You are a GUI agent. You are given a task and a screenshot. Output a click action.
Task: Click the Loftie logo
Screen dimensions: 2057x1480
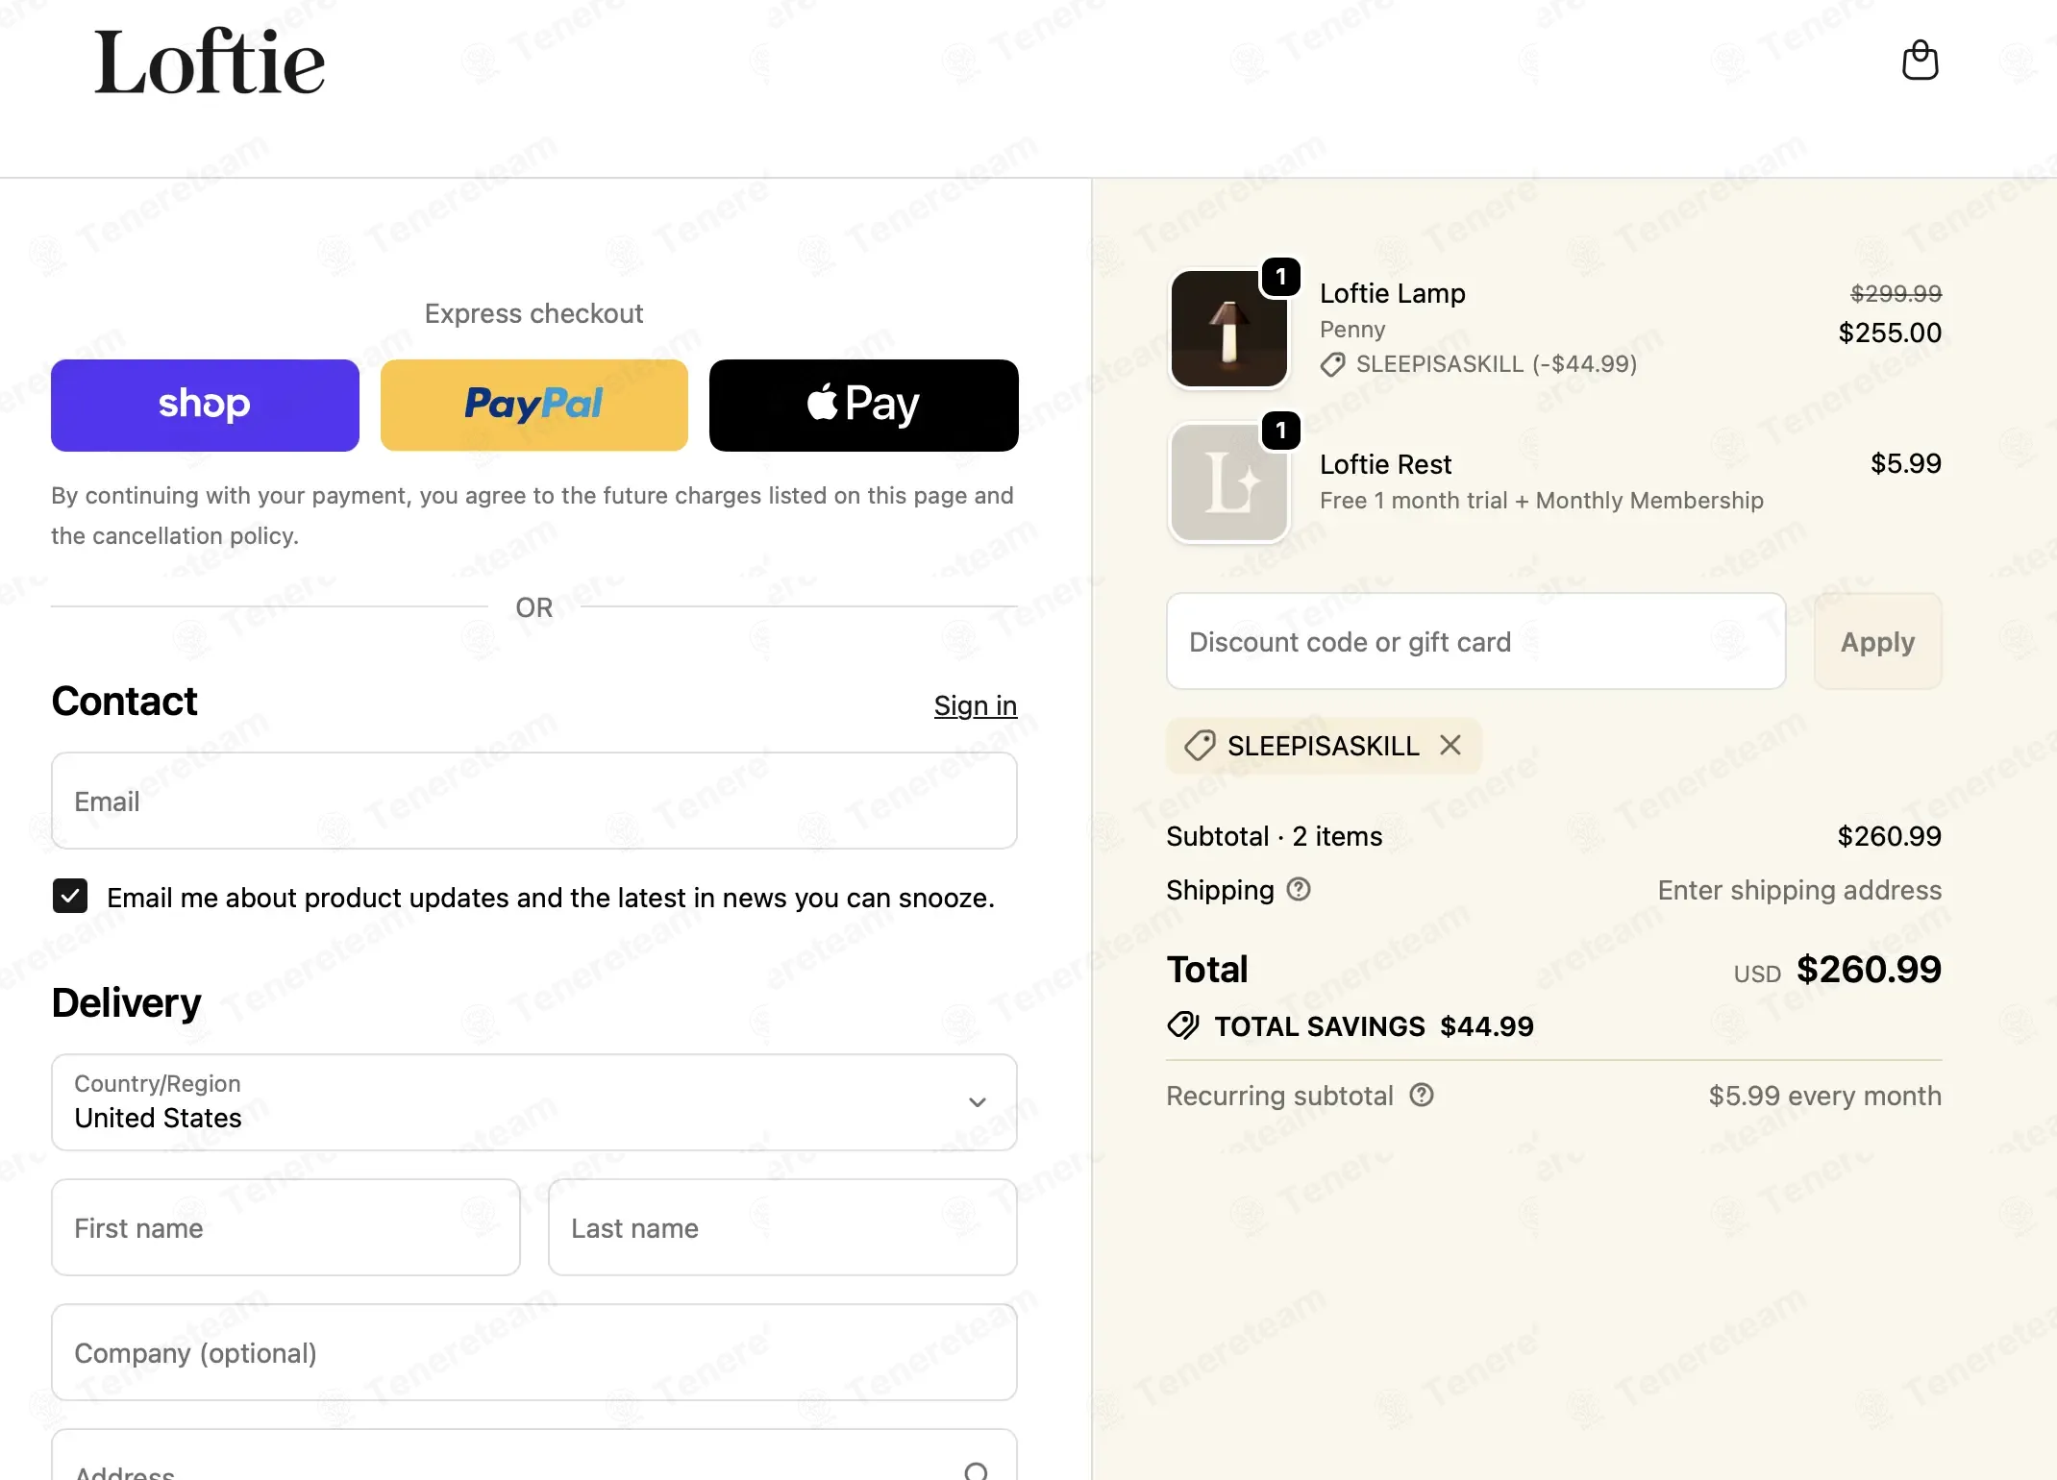pos(210,62)
